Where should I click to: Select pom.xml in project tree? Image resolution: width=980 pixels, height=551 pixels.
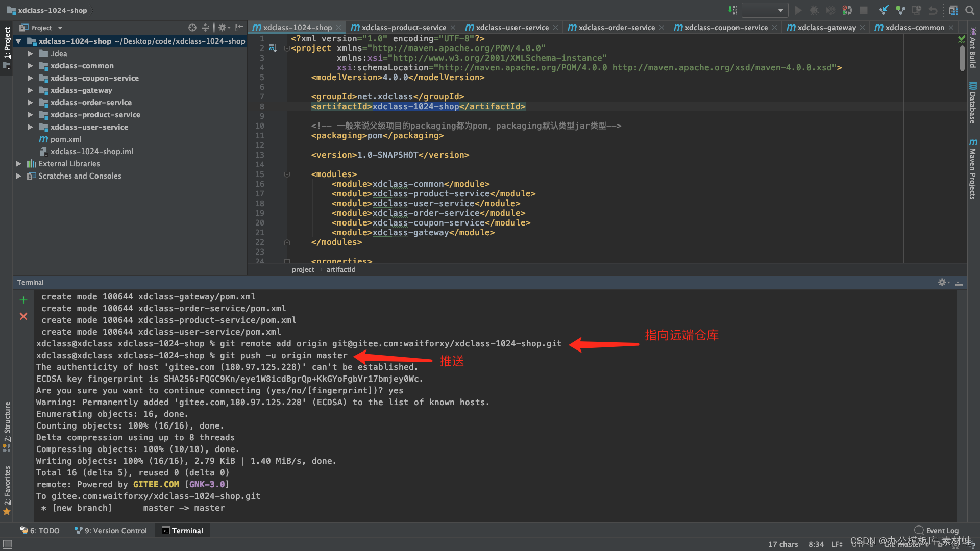tap(65, 139)
